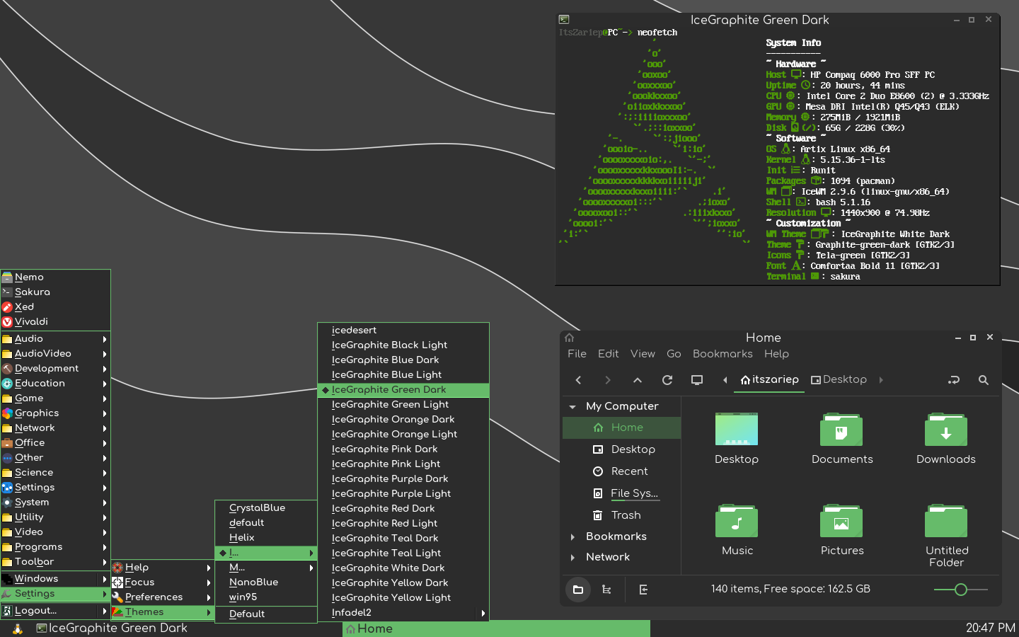
Task: Click the taskbar clock showing 20:47 PM
Action: pos(991,629)
